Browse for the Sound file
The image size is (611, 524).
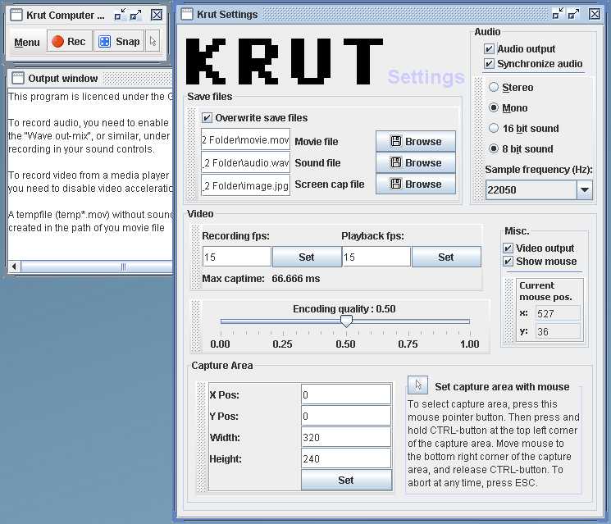(x=416, y=163)
